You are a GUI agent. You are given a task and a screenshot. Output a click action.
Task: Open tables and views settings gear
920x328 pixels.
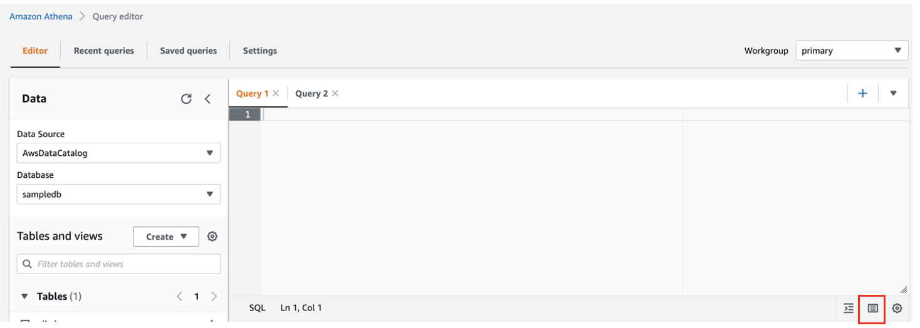212,237
